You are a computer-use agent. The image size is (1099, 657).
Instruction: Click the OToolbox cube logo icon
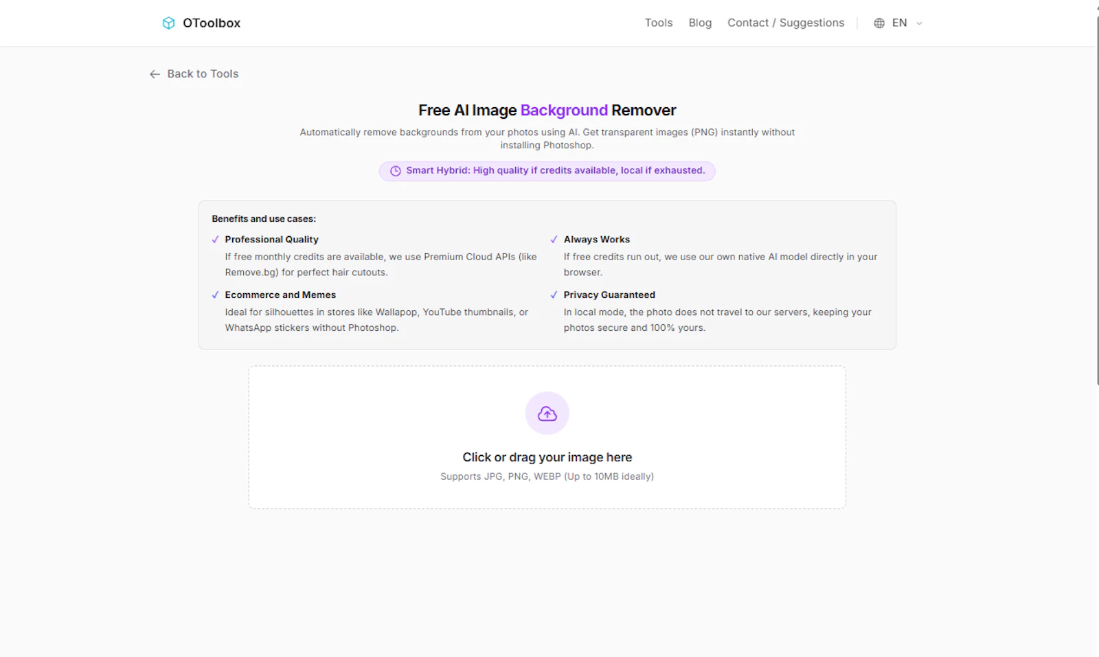pos(168,23)
